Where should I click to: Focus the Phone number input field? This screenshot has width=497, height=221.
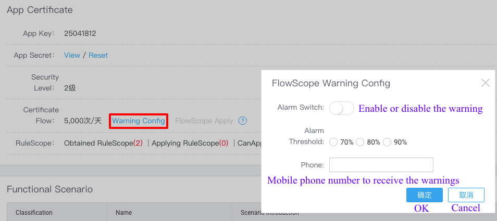click(x=381, y=165)
